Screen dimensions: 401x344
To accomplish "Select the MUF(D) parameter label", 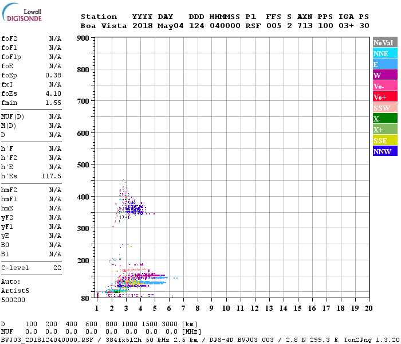I will coord(13,117).
